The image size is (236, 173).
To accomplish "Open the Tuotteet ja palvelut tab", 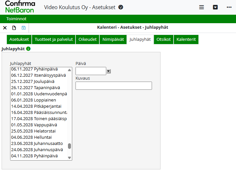I will click(54, 39).
